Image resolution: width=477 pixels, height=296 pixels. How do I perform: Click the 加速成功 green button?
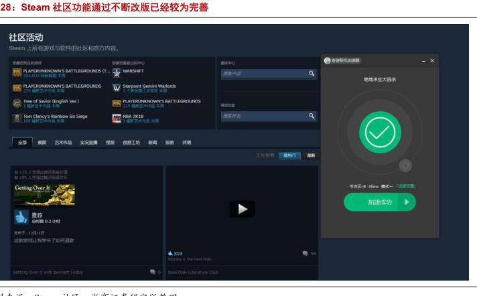(380, 202)
